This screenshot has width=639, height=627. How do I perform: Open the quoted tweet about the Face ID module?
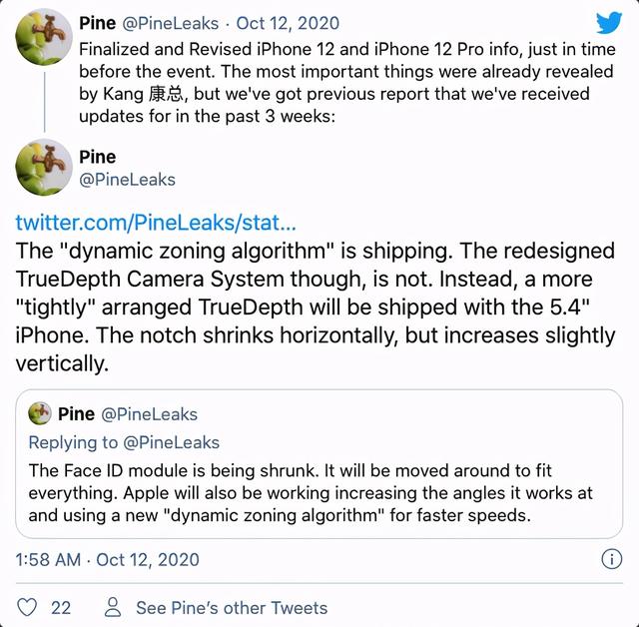[319, 463]
